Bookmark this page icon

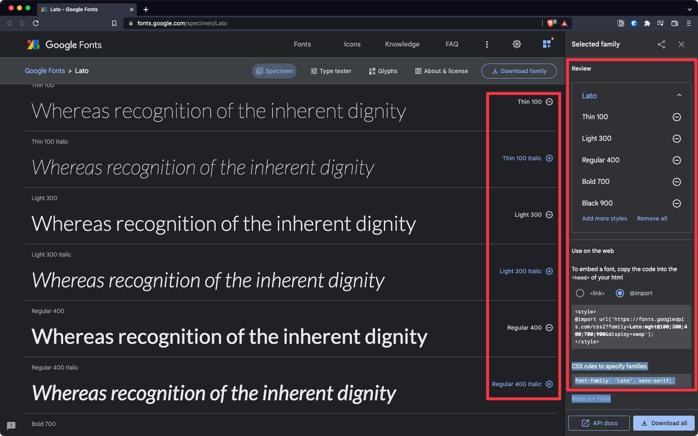(114, 23)
